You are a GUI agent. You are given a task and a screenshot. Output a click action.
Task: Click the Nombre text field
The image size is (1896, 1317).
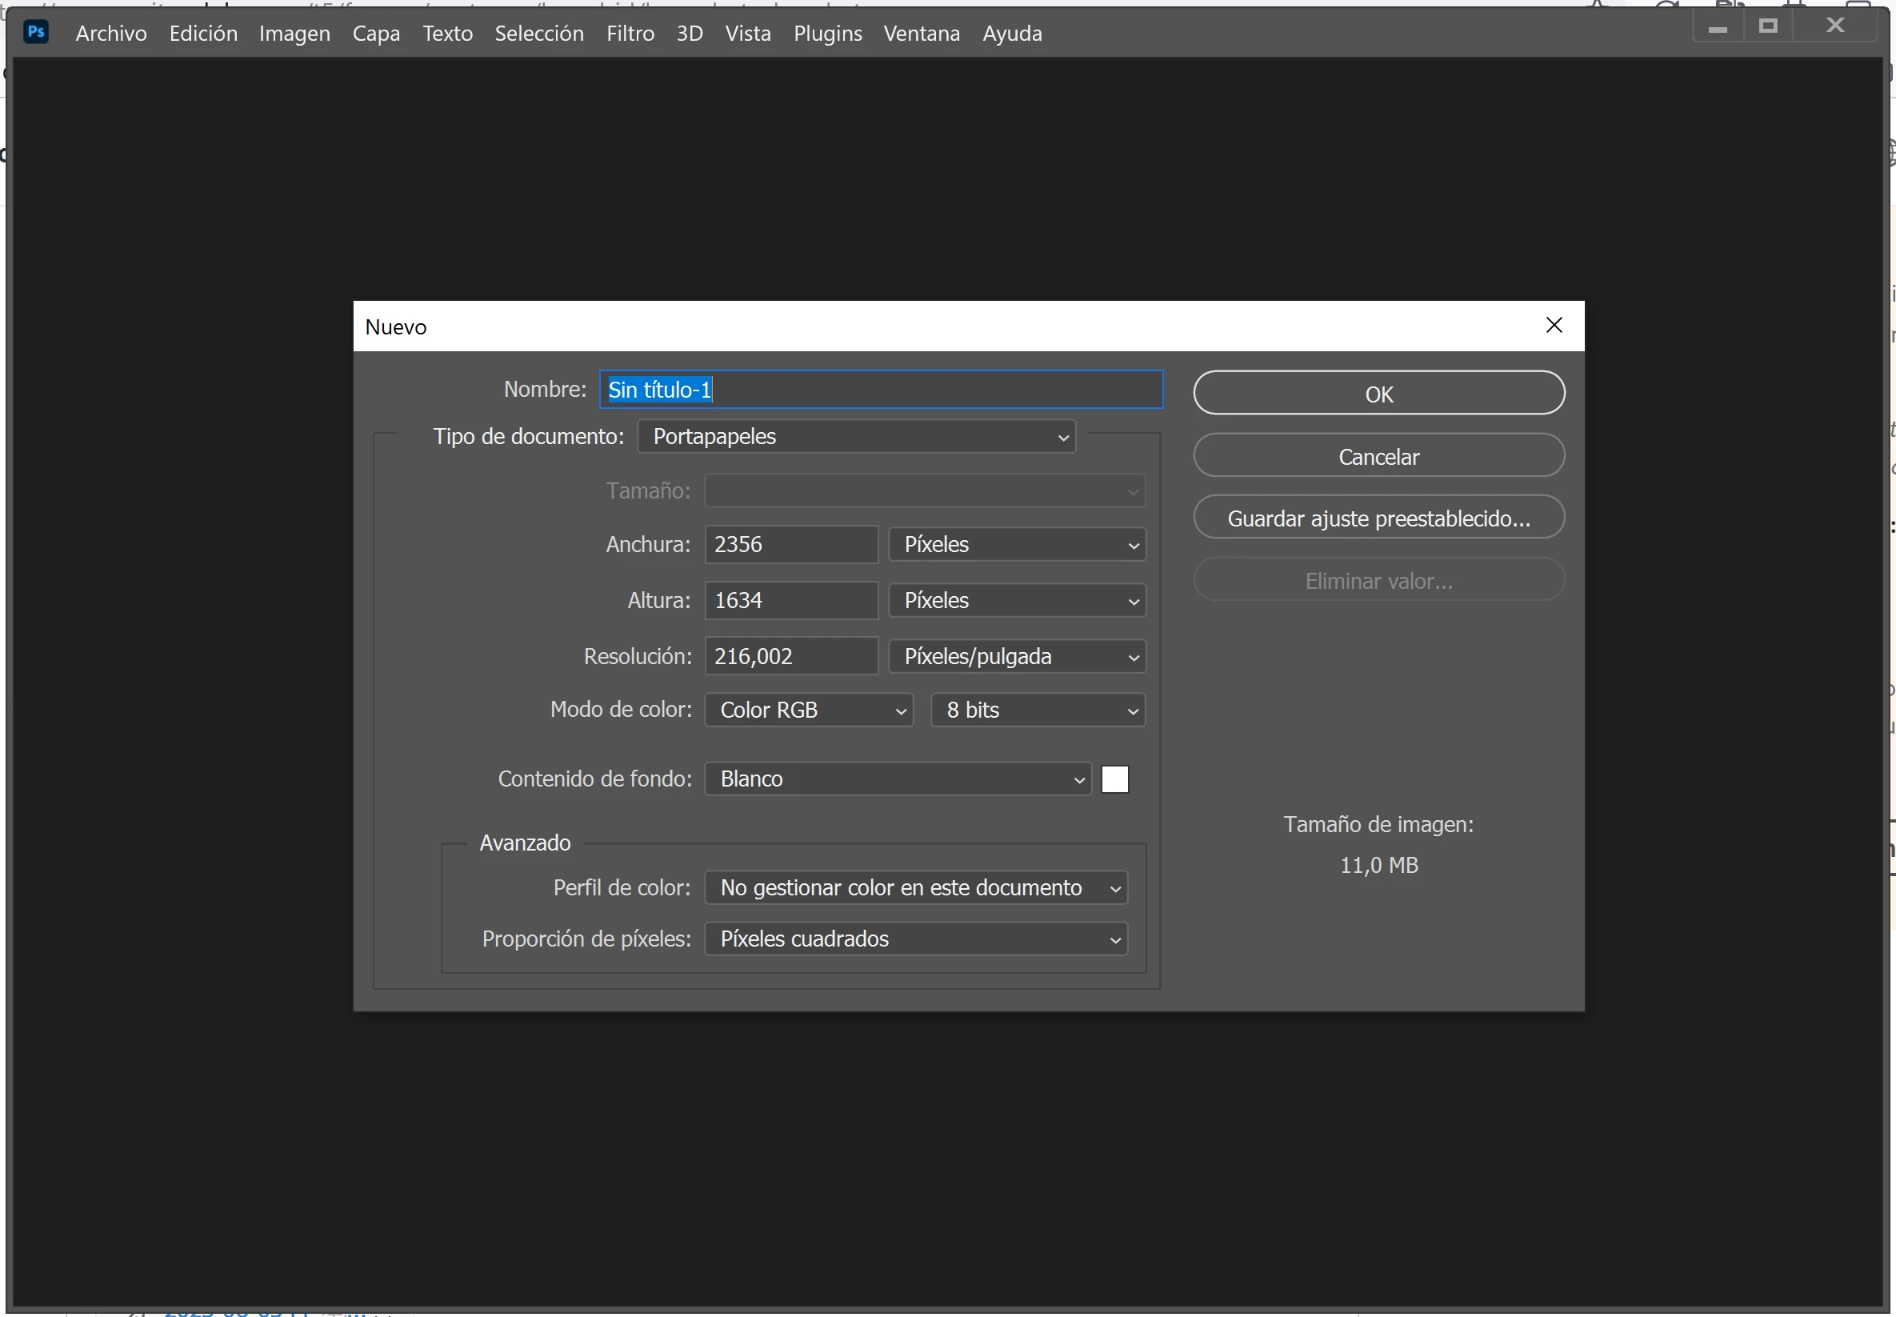[x=880, y=390]
